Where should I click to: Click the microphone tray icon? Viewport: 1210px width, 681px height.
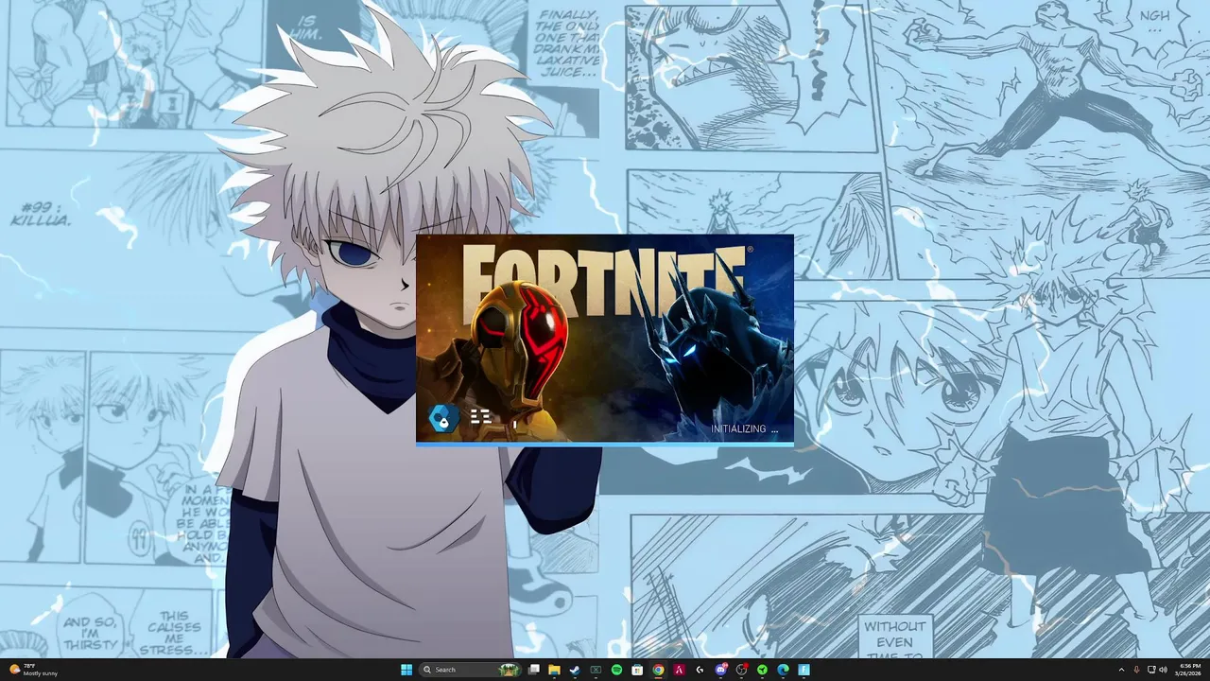1136,670
